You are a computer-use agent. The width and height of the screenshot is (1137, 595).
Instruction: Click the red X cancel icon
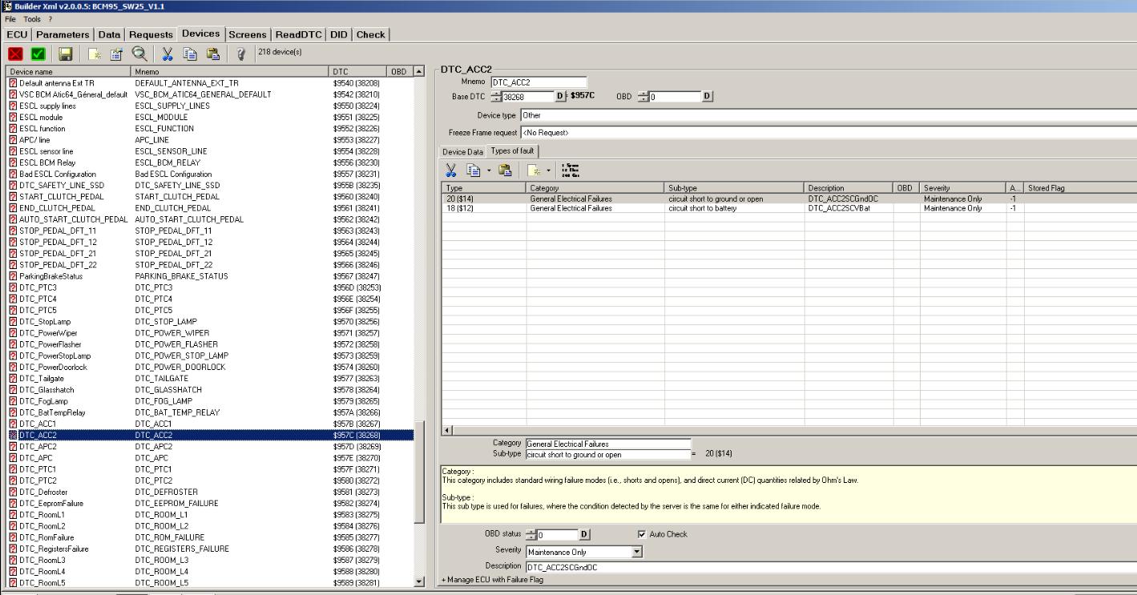(16, 54)
